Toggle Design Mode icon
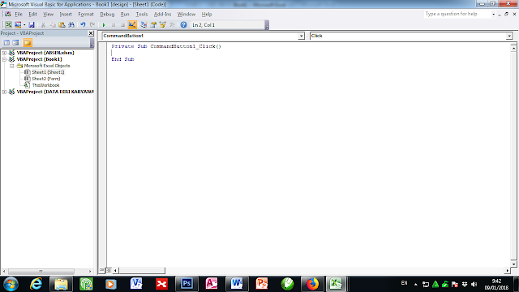The width and height of the screenshot is (519, 292). [x=132, y=25]
